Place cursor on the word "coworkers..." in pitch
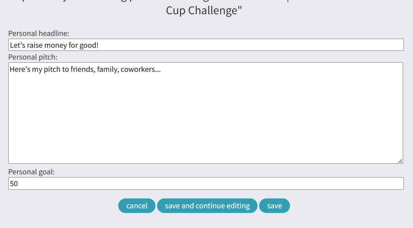413x228 pixels. coord(140,70)
